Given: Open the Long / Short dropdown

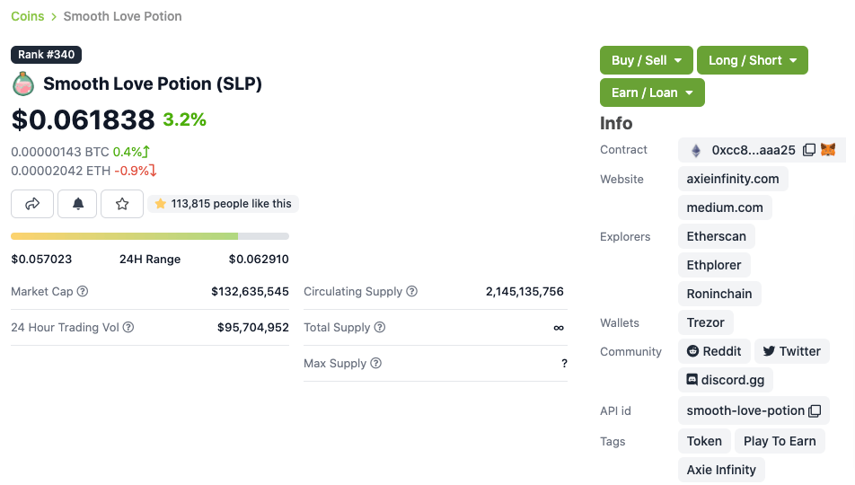Looking at the screenshot, I should pos(753,60).
